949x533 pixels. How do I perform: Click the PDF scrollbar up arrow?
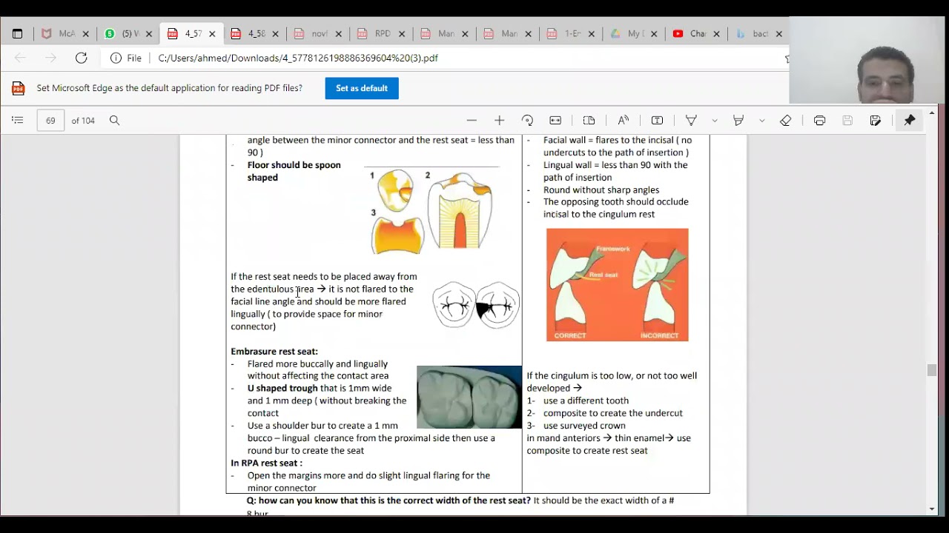pyautogui.click(x=932, y=113)
